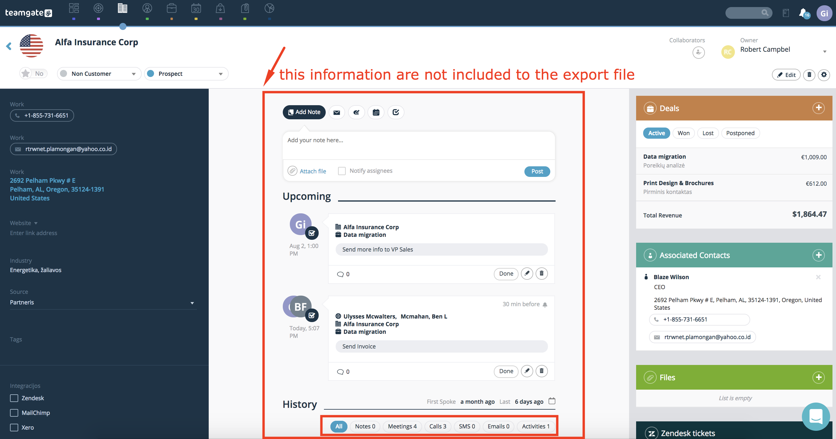Remove Blaze Wilson from associated contacts
The width and height of the screenshot is (836, 439).
pyautogui.click(x=818, y=277)
